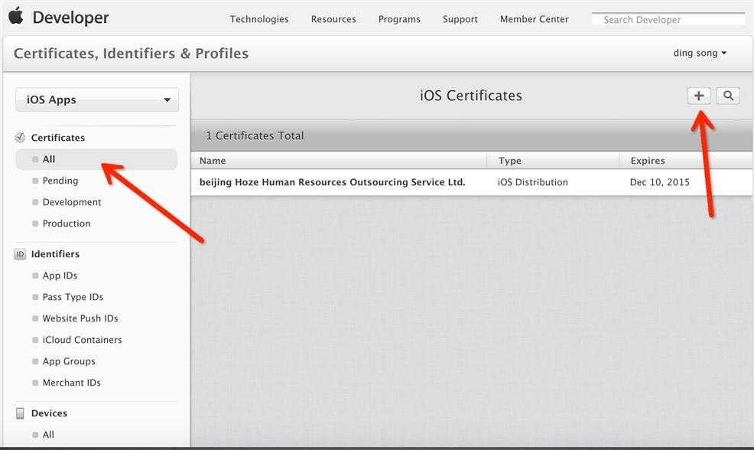This screenshot has height=450, width=754.
Task: Click the Apple logo icon
Action: [16, 15]
